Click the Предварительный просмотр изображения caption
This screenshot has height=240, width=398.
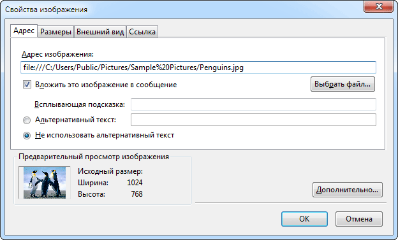(94, 157)
